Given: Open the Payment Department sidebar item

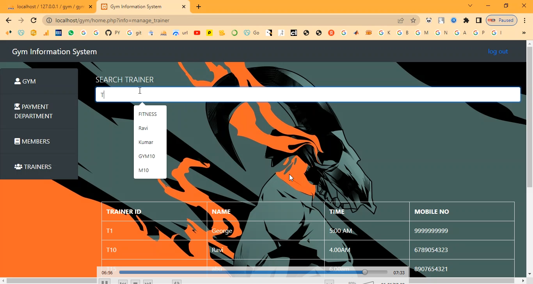Looking at the screenshot, I should 33,111.
